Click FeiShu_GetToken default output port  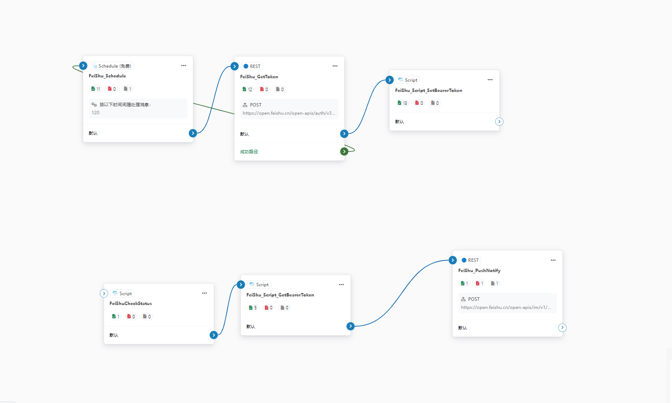point(344,134)
